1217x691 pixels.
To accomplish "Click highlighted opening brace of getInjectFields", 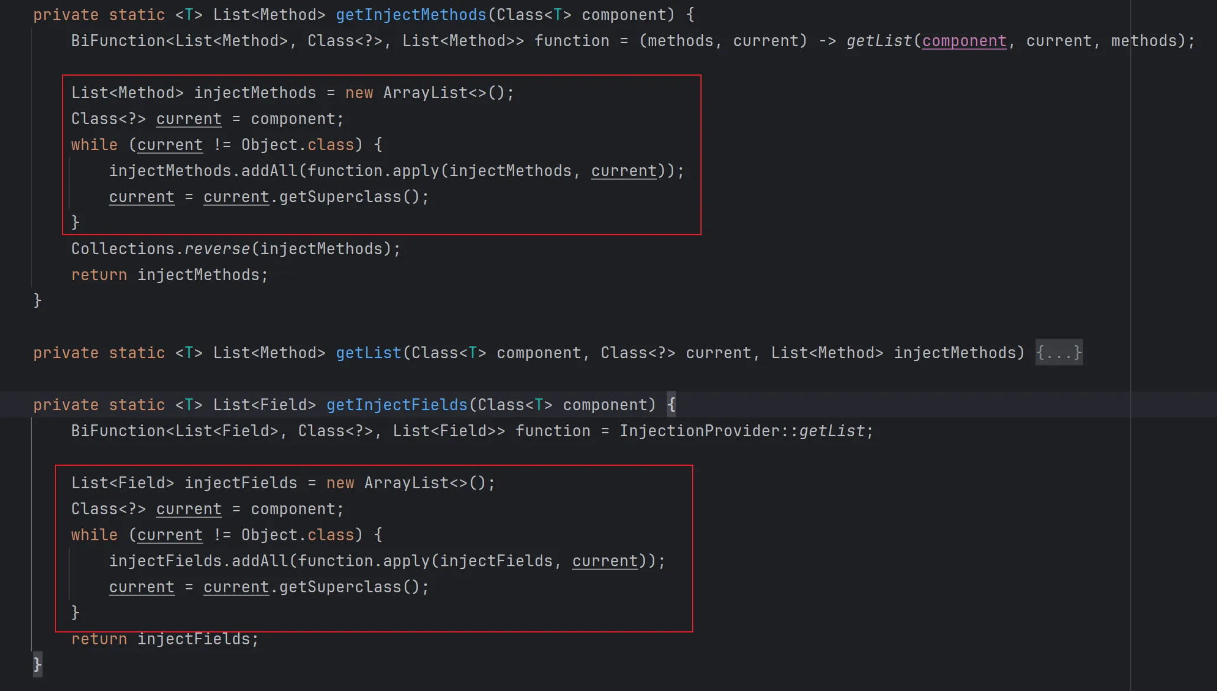I will click(671, 405).
